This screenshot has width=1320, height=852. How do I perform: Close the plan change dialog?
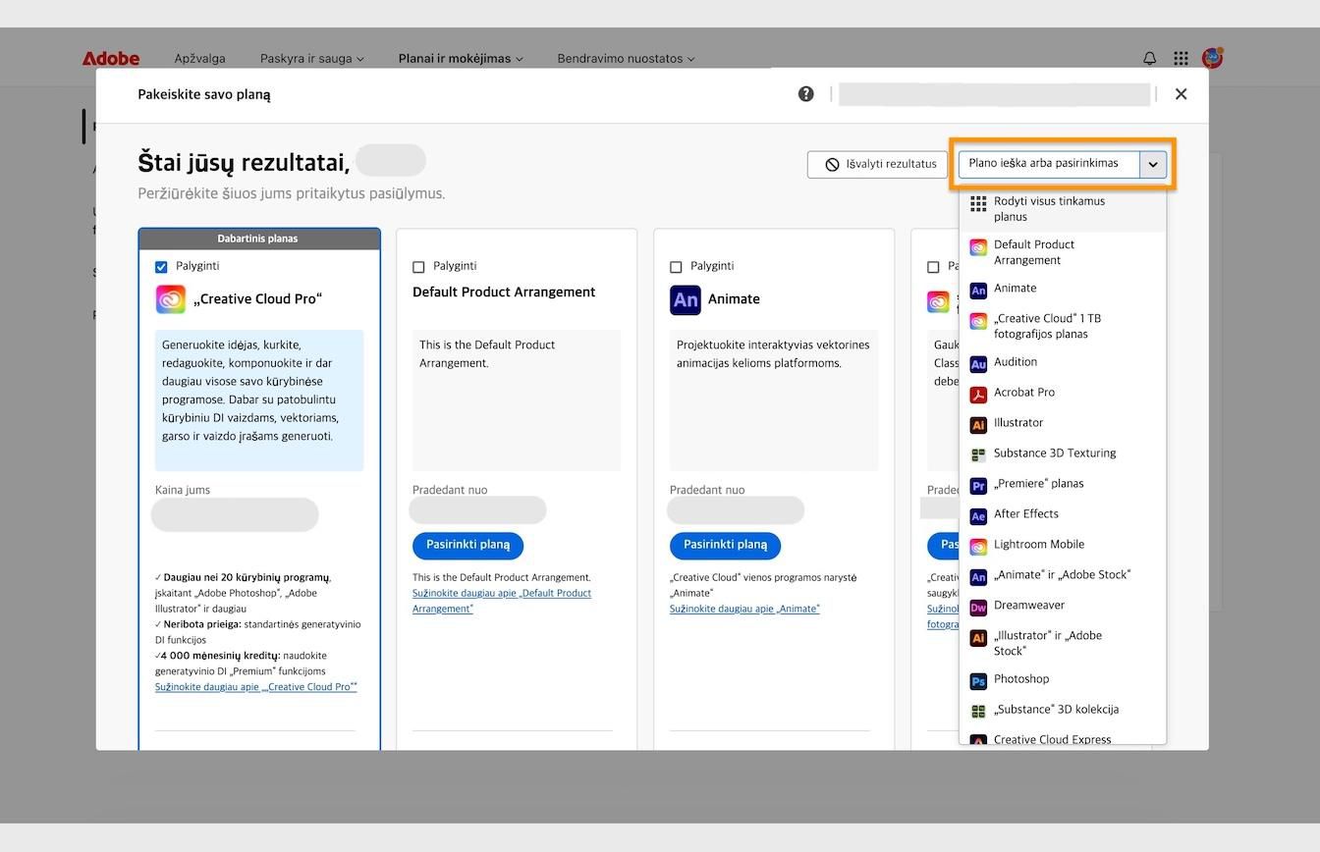point(1182,94)
